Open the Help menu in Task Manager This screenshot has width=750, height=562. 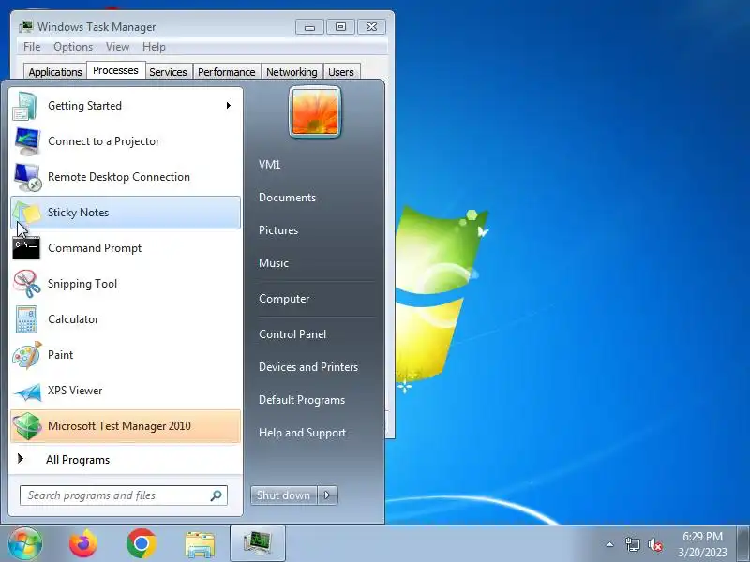pos(154,47)
